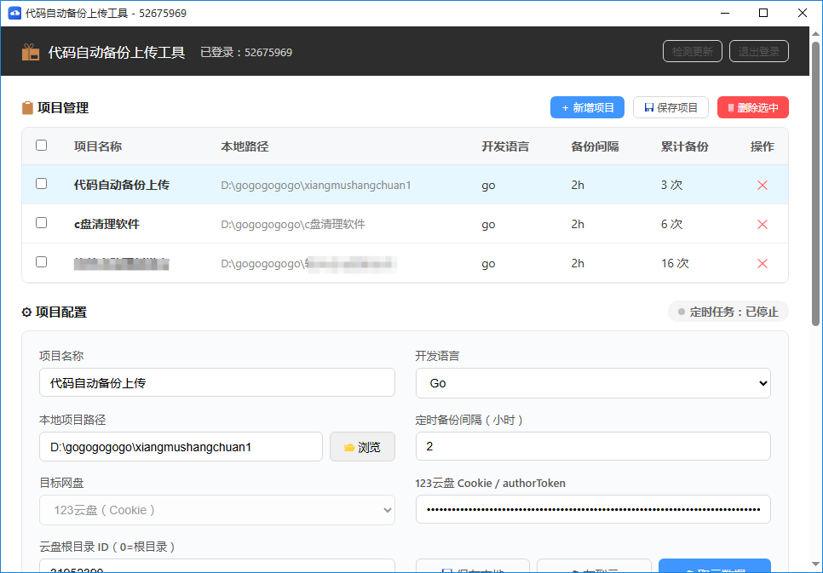Click the 保存项目 button
The height and width of the screenshot is (573, 823).
pos(670,107)
